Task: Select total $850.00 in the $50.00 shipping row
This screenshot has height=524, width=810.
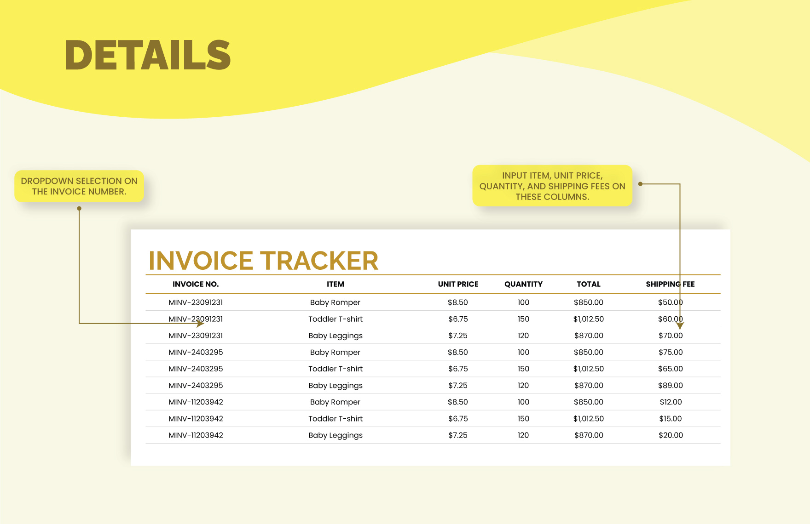Action: point(589,302)
